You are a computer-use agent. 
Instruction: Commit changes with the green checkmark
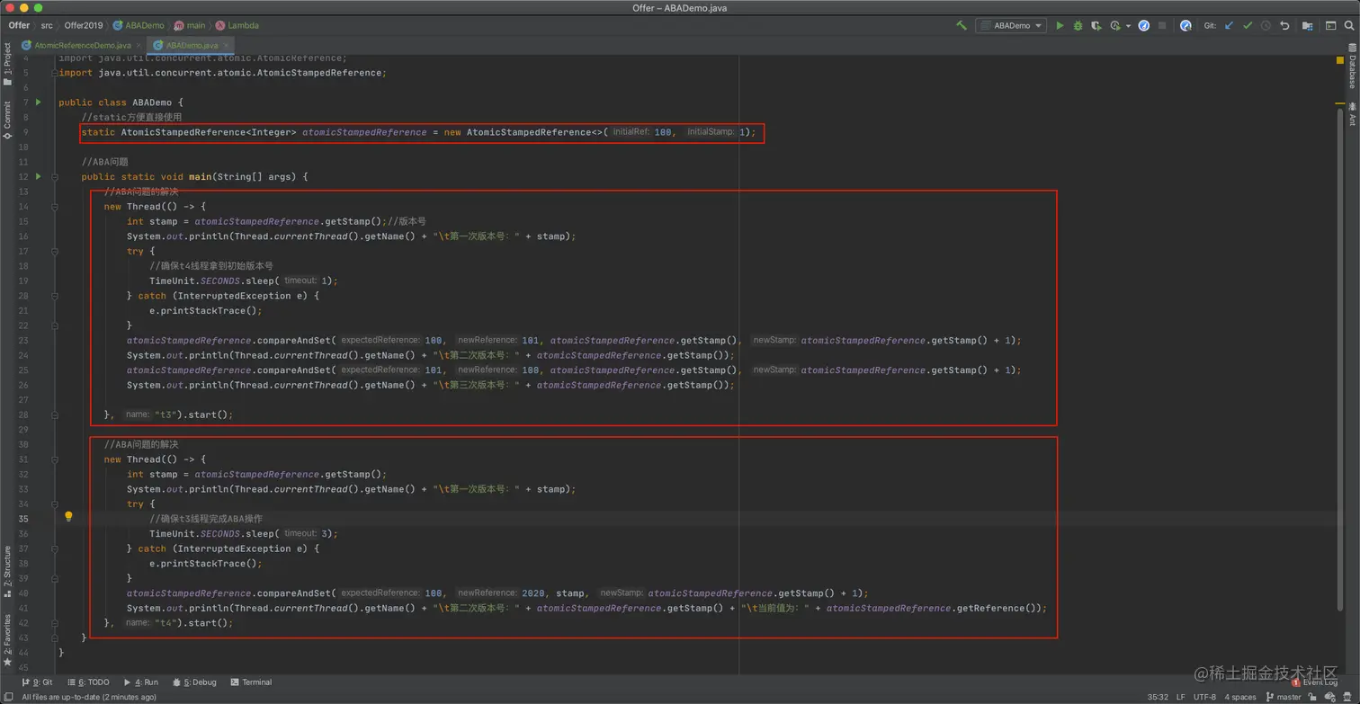coord(1248,25)
